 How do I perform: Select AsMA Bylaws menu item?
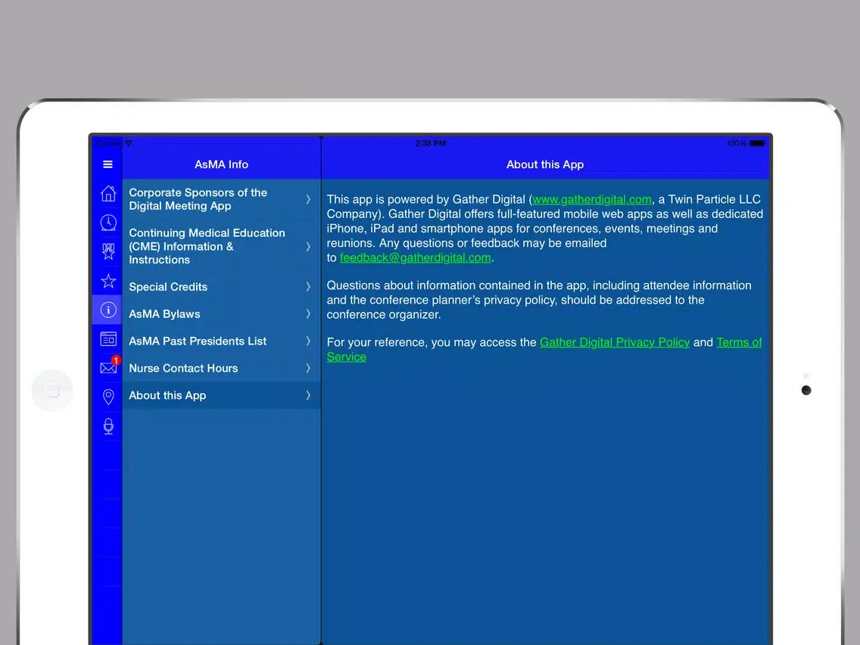pyautogui.click(x=221, y=313)
